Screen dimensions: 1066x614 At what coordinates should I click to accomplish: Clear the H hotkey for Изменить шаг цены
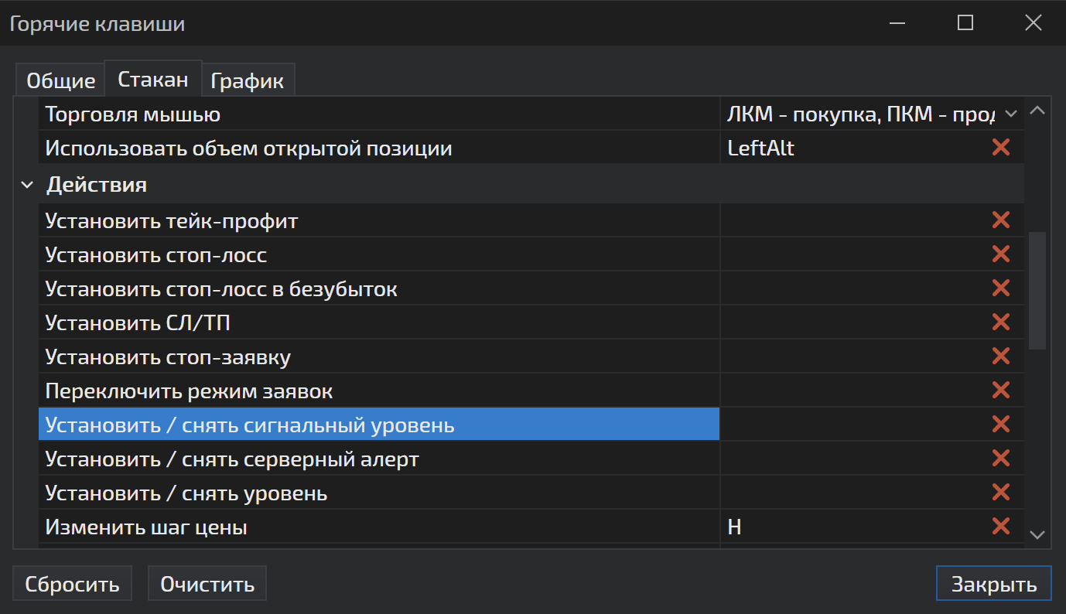click(x=1000, y=527)
